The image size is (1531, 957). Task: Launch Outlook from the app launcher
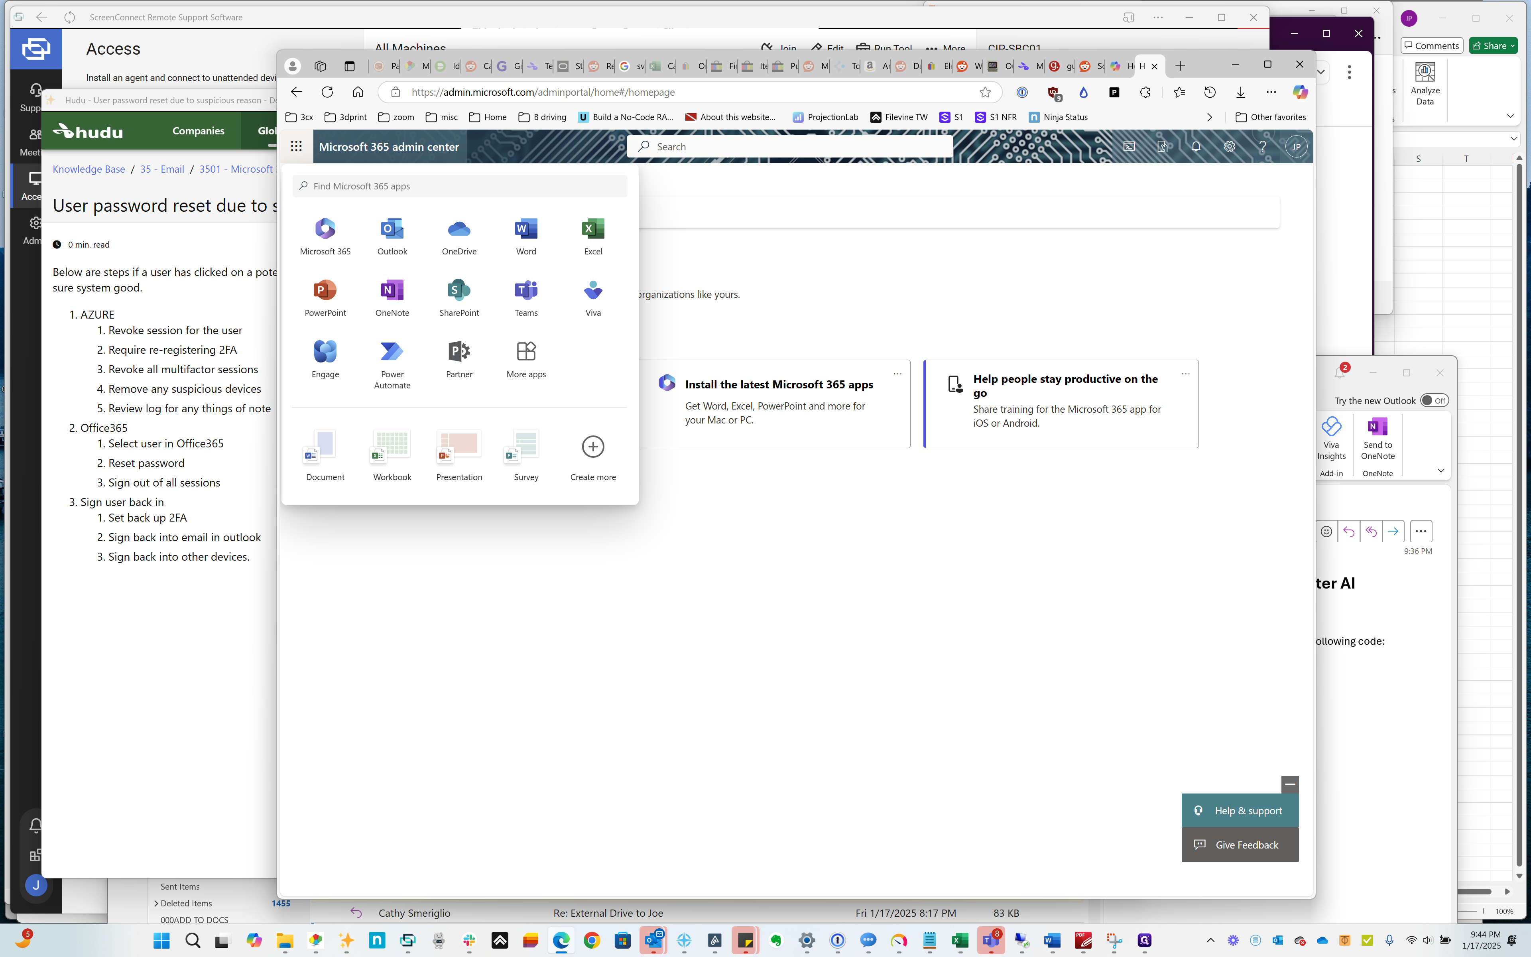(x=392, y=235)
